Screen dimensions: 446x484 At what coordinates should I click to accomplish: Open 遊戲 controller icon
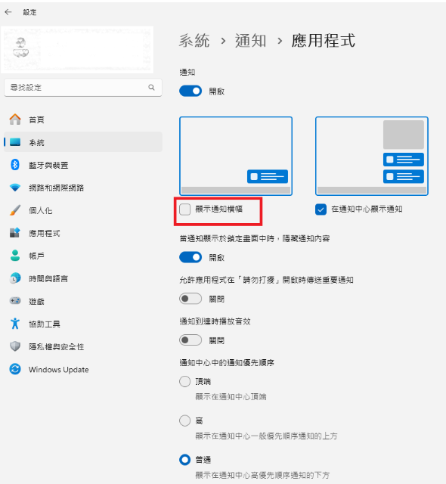(x=15, y=301)
